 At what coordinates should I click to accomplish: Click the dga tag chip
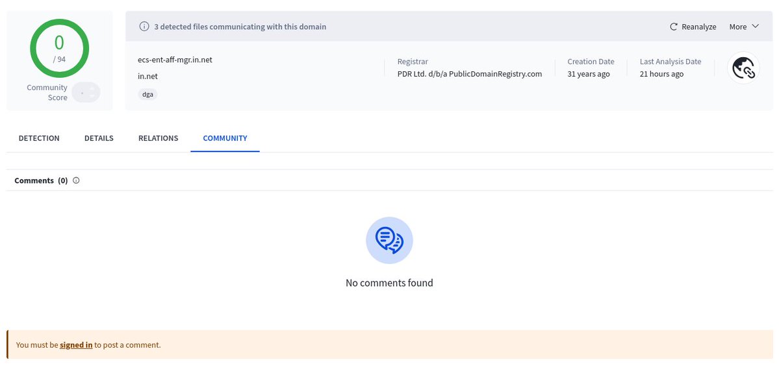pyautogui.click(x=147, y=94)
